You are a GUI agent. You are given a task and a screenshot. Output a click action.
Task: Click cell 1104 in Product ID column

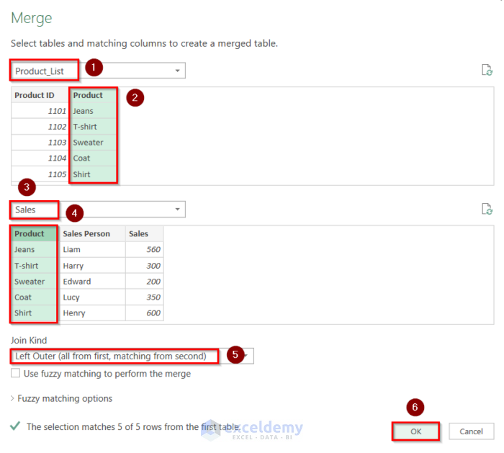click(40, 158)
